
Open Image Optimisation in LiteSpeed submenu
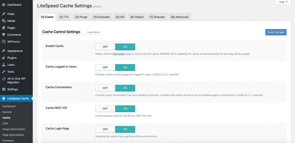pyautogui.click(x=14, y=129)
